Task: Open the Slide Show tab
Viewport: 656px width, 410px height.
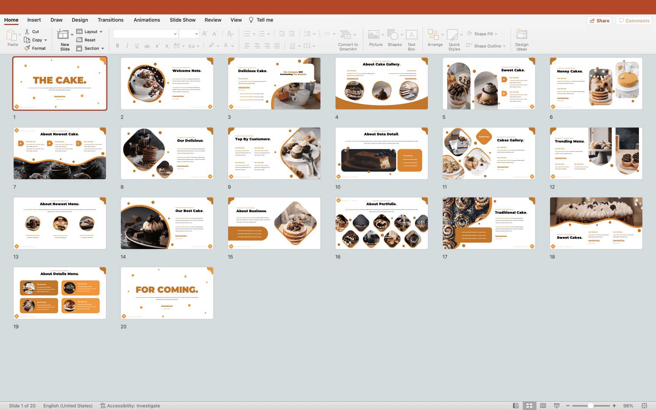Action: coord(182,20)
